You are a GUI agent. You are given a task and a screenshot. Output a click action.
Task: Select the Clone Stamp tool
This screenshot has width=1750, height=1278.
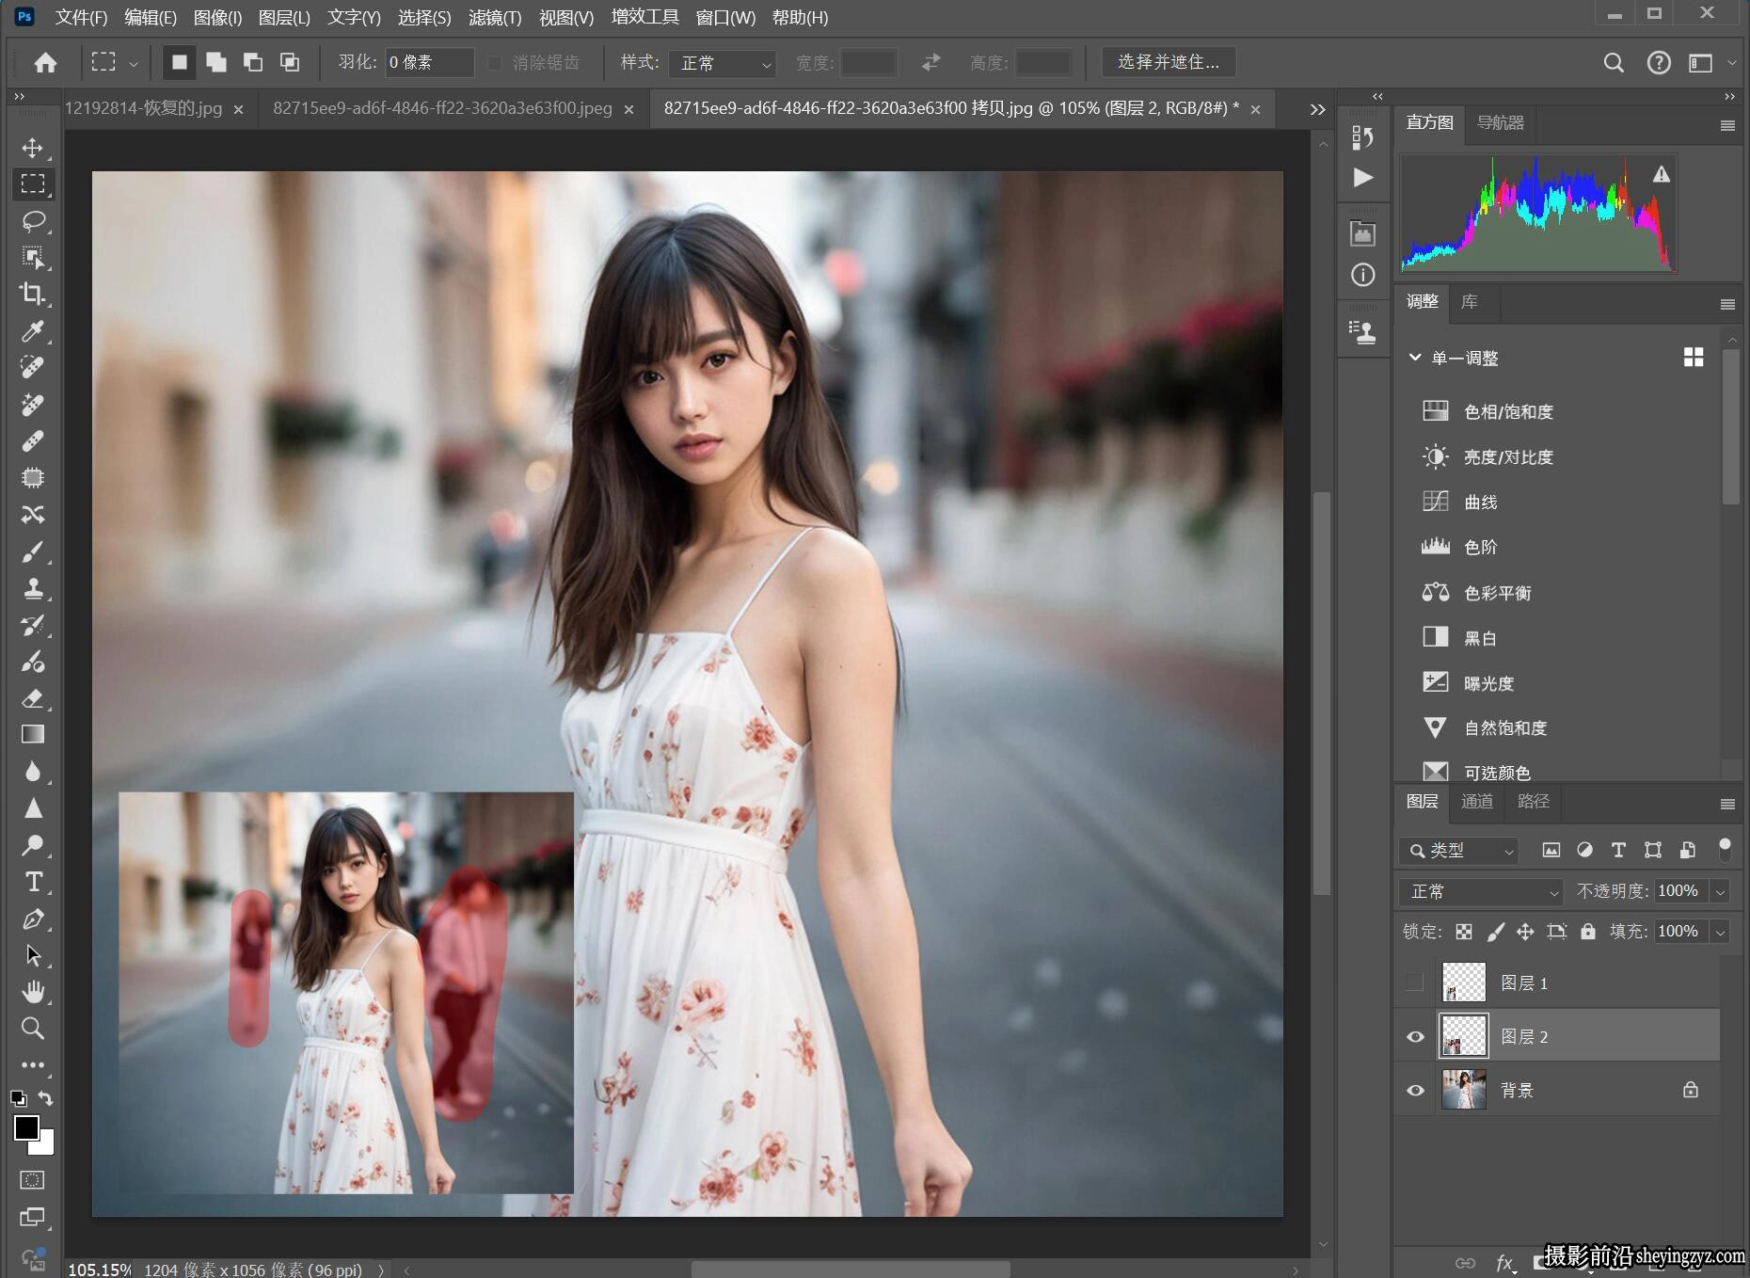(33, 588)
